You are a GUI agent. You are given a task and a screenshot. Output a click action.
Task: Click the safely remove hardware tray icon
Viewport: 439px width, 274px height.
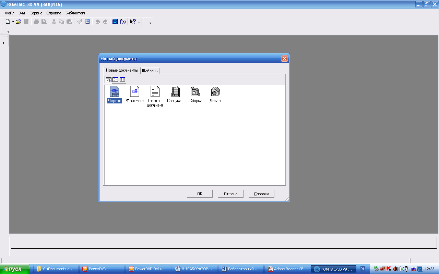point(376,269)
